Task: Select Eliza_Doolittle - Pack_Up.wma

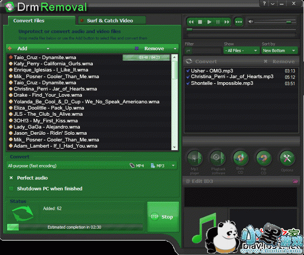Action: (x=49, y=108)
